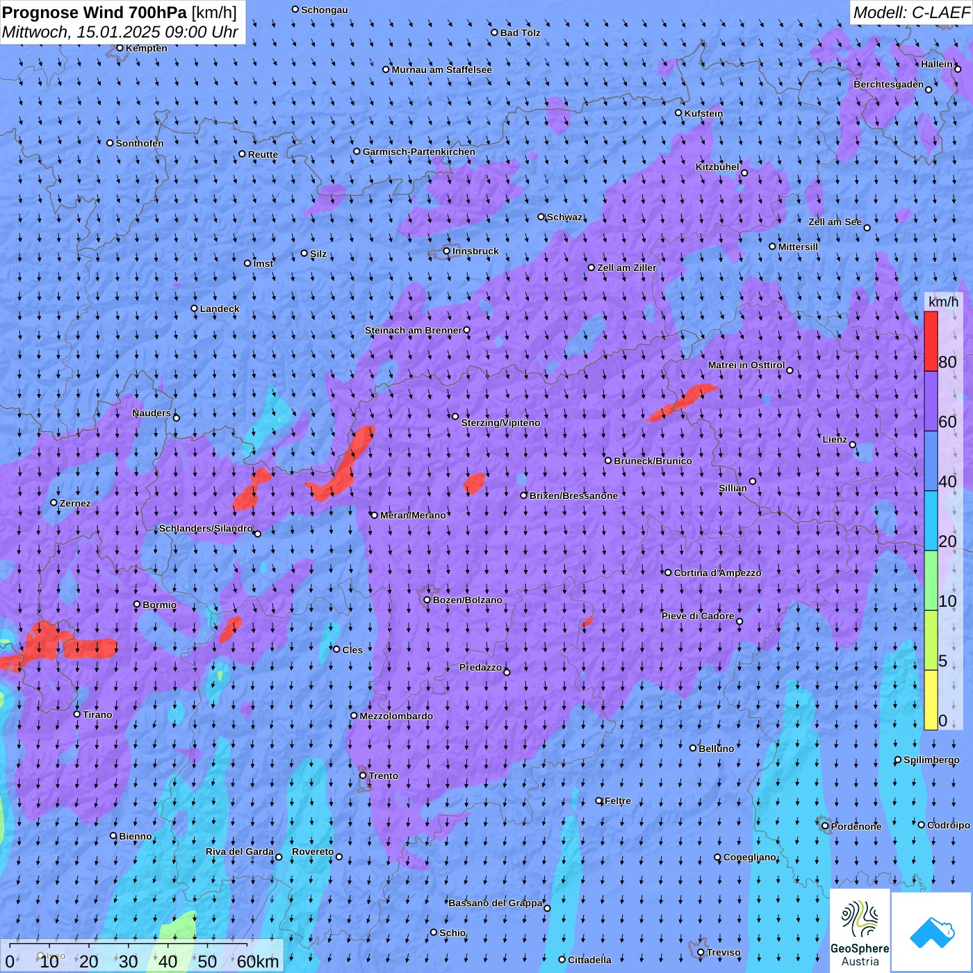Screen dimensions: 973x973
Task: Click the Steinach am Brenner label
Action: pyautogui.click(x=414, y=330)
